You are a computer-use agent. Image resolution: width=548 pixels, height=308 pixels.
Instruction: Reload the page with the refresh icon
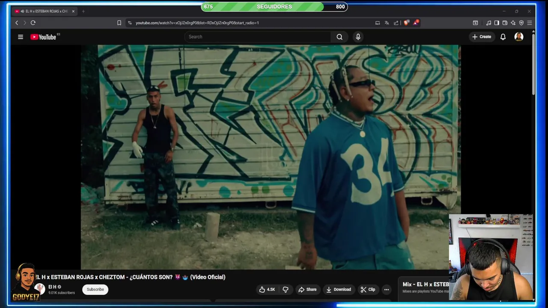[x=33, y=23]
